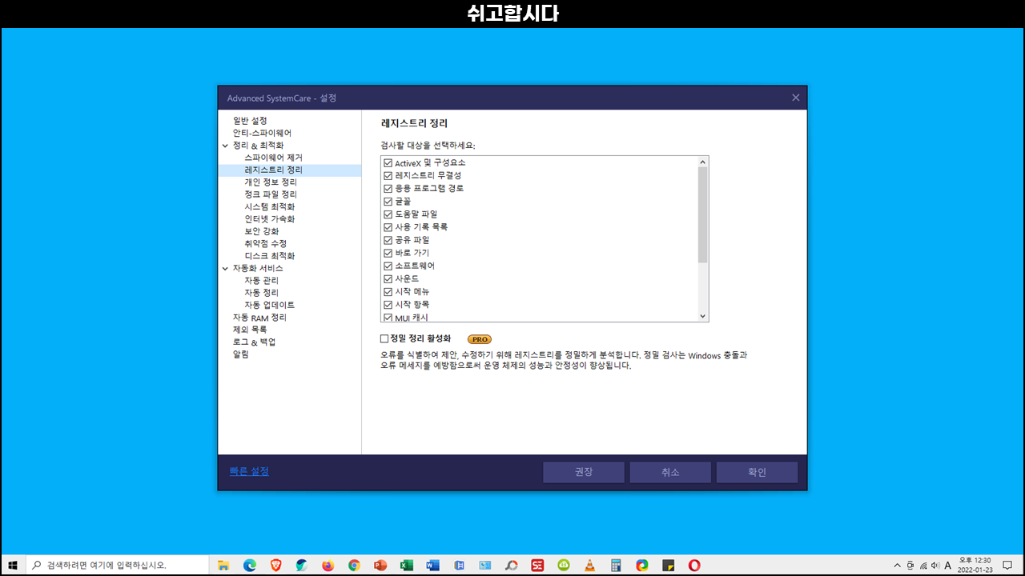
Task: Open PowerPoint from the taskbar
Action: 380,565
